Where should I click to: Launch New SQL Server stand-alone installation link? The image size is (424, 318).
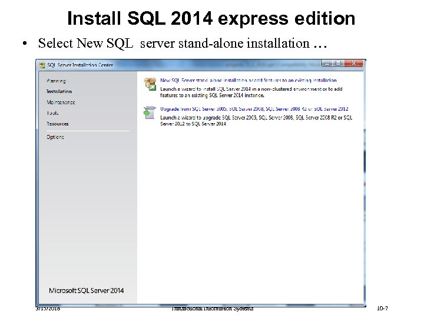(249, 80)
